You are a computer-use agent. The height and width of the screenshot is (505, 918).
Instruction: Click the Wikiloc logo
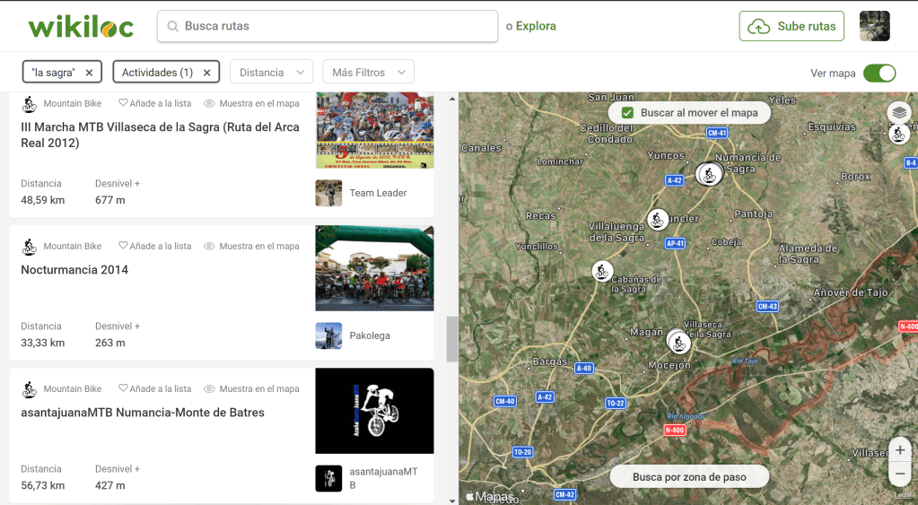point(81,27)
